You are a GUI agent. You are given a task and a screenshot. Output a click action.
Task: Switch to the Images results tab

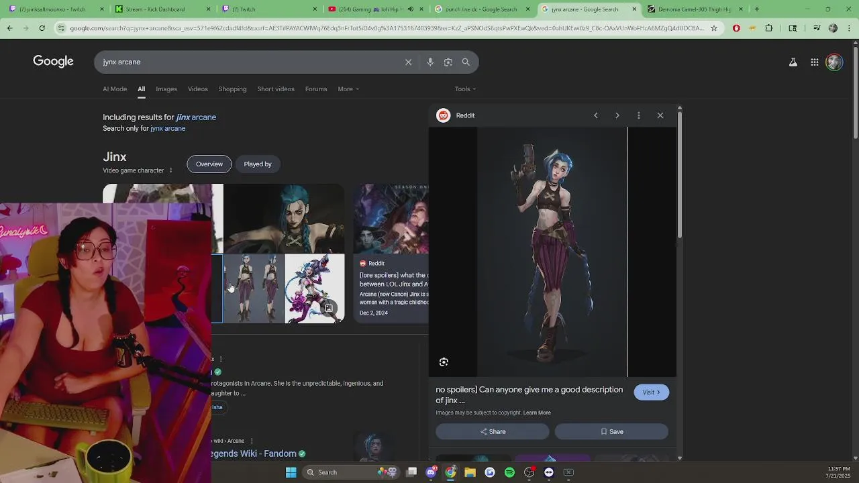(166, 89)
